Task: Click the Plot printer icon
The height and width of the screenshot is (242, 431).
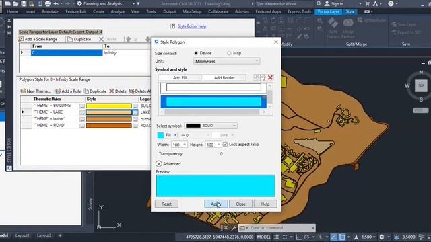Action: tap(48, 3)
